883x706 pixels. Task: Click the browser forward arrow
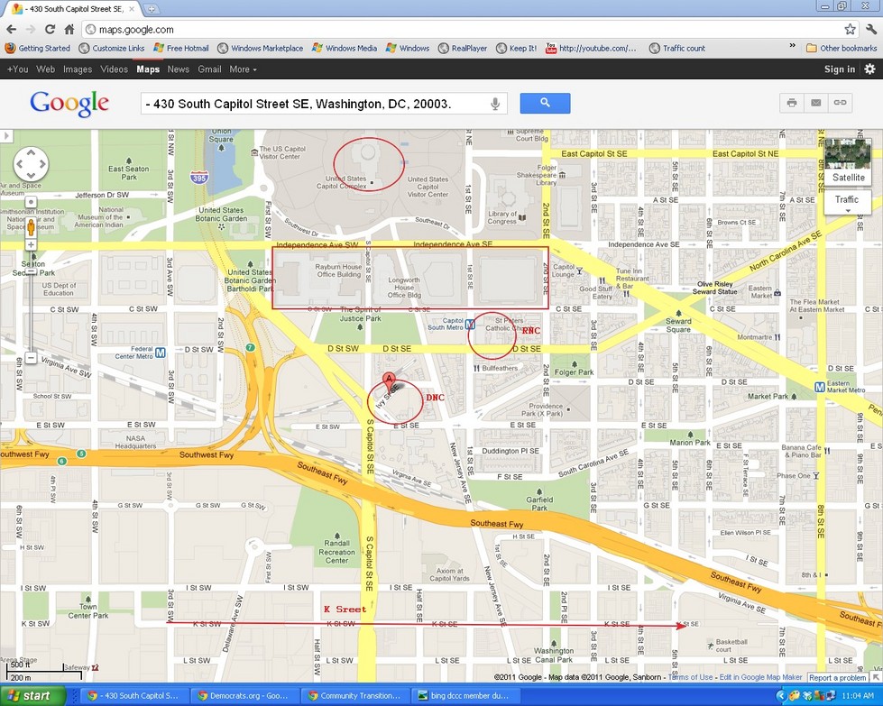click(x=30, y=29)
